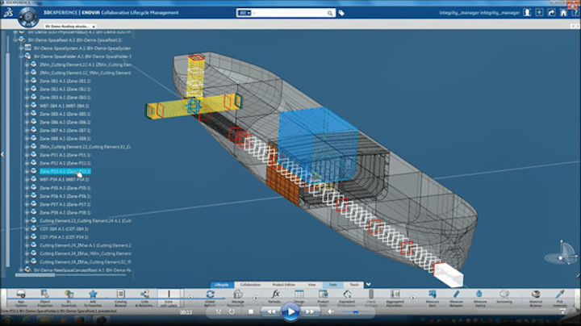
Task: Select the highlighted Zone-PS3 A.1 row
Action: pos(65,172)
